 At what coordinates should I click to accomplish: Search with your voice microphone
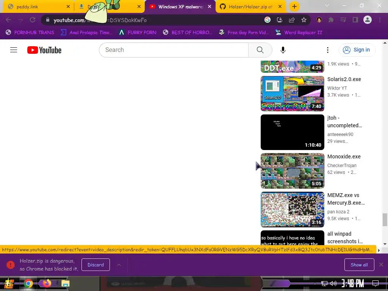click(283, 50)
